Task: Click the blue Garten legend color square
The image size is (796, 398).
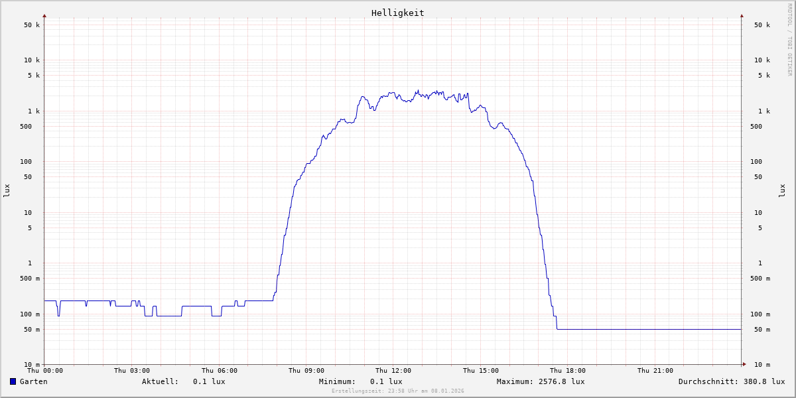Action: pyautogui.click(x=13, y=381)
